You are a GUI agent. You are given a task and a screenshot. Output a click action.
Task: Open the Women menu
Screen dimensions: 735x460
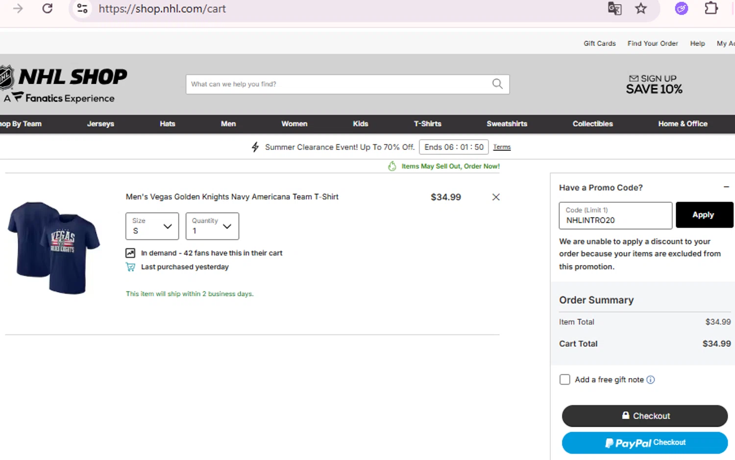(x=294, y=124)
